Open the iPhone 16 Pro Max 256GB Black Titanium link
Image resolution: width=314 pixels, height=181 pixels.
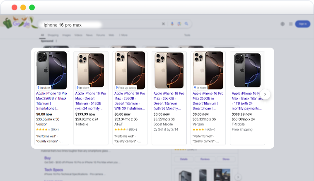click(51, 101)
